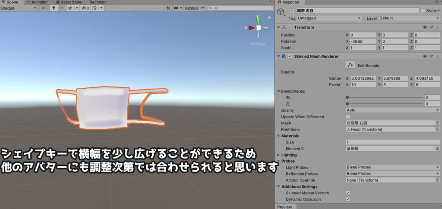Image resolution: width=442 pixels, height=209 pixels.
Task: Switch to the Animator tab
Action: point(37,2)
